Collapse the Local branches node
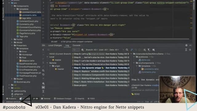The height and width of the screenshot is (111, 197). point(47,57)
